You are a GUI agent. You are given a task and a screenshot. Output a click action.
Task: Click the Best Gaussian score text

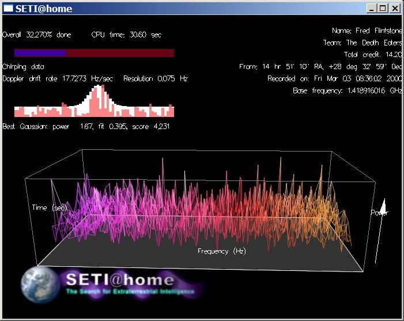(86, 126)
